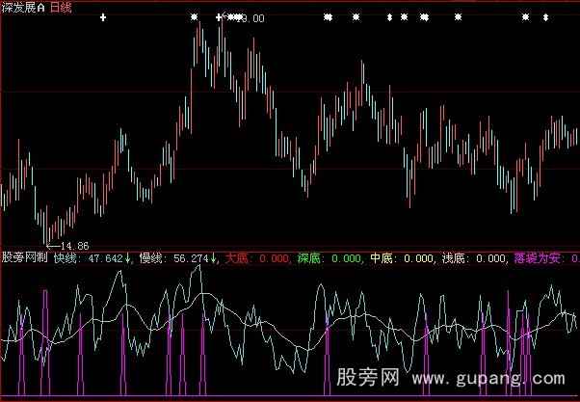This screenshot has width=580, height=402.
Task: Click the last star marker at top
Action: (525, 17)
